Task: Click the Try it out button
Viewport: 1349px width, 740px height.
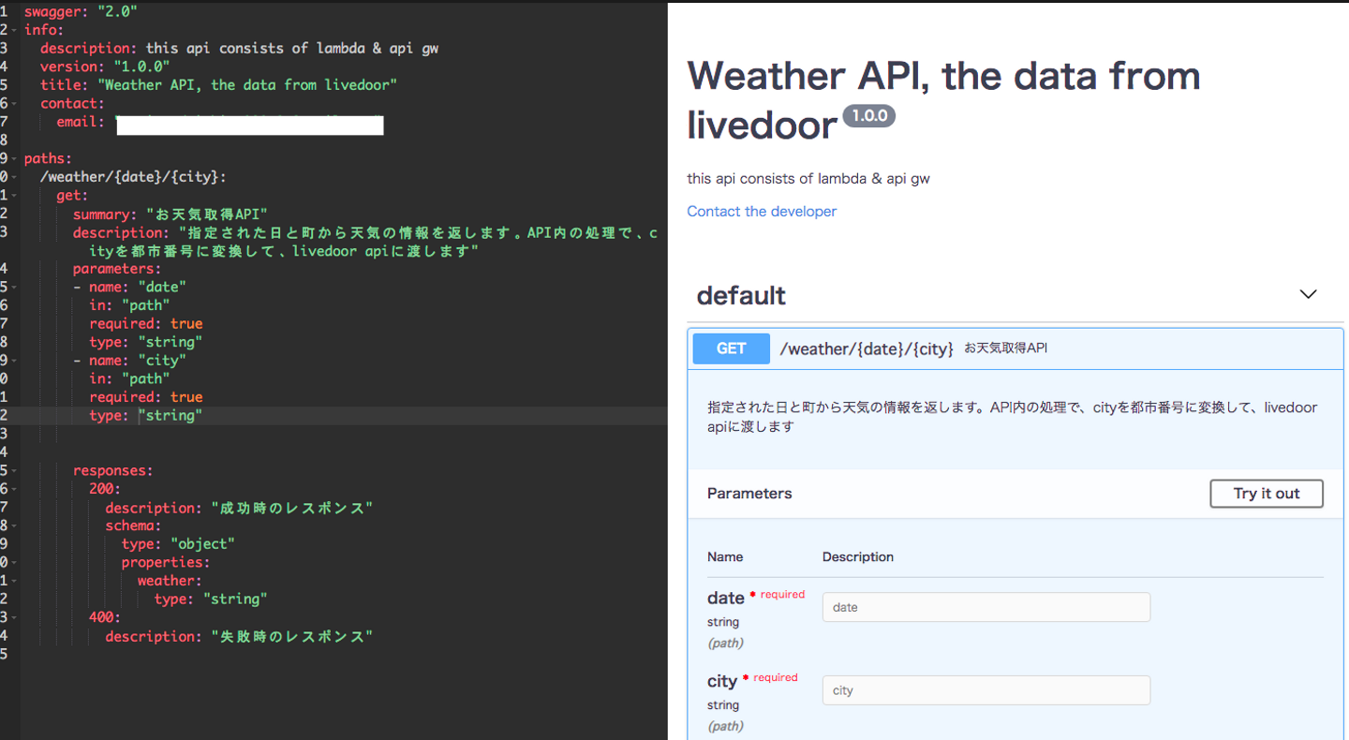Action: click(x=1267, y=494)
